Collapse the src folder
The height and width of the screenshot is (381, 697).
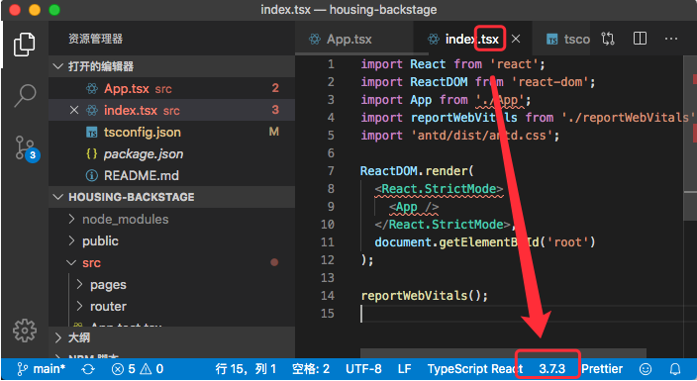coord(172,263)
